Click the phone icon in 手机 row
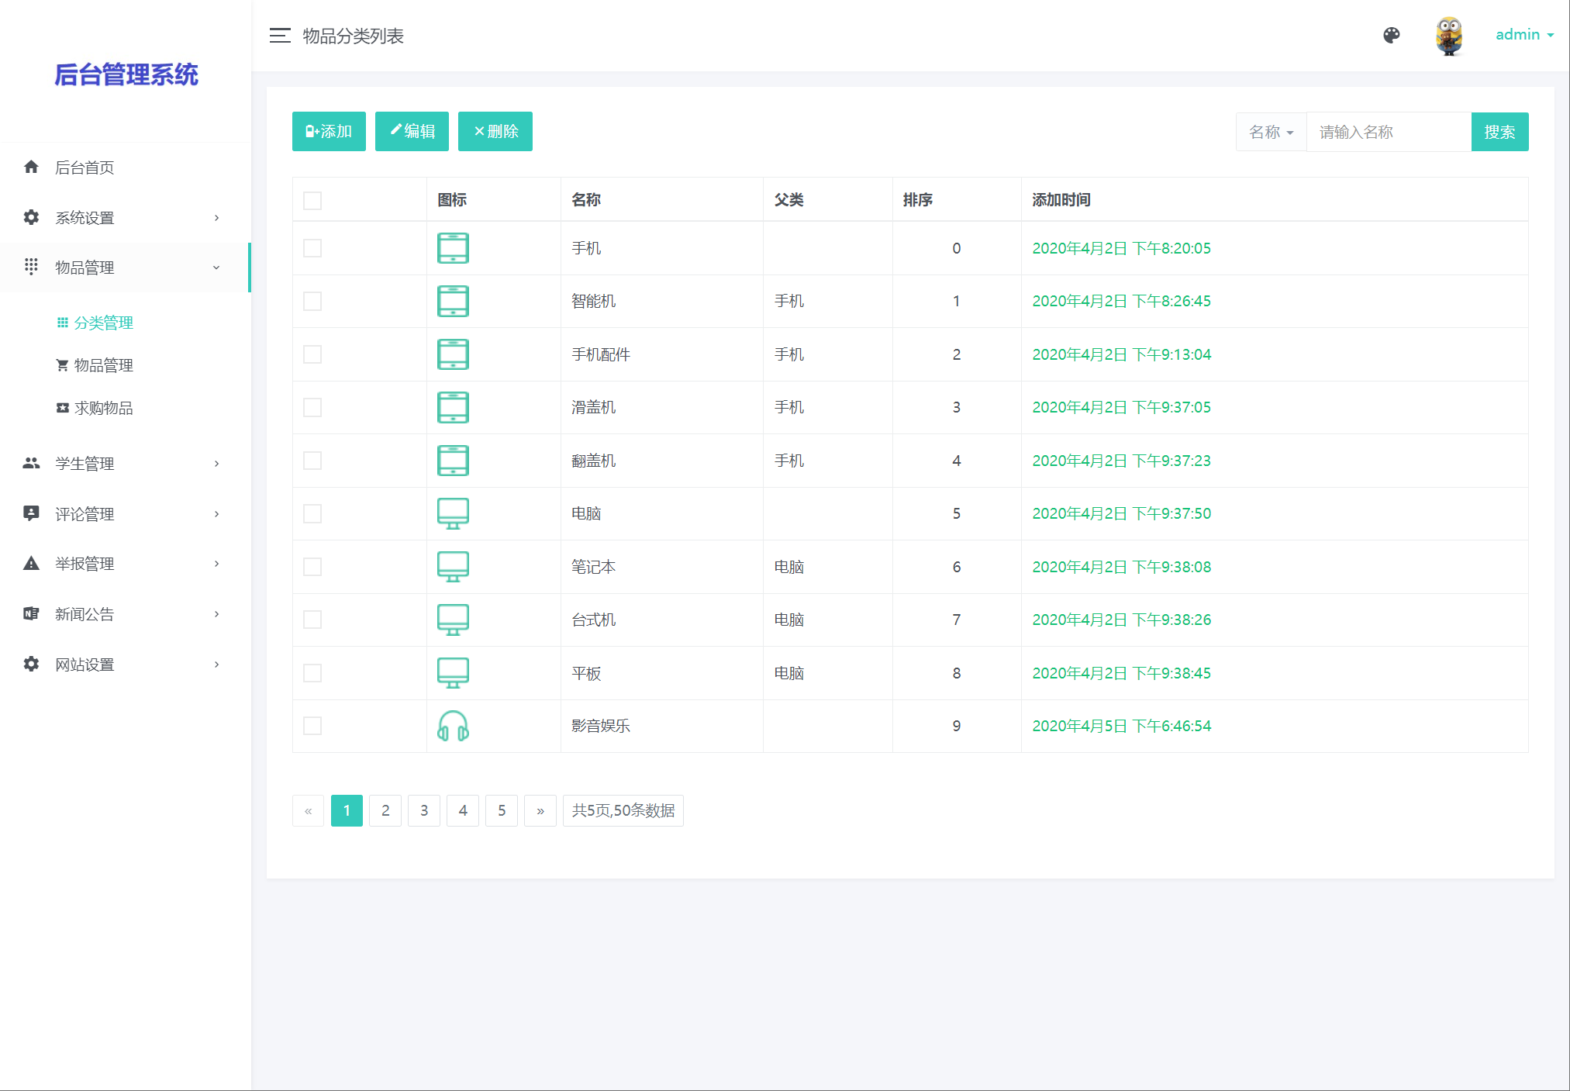The image size is (1570, 1091). click(453, 248)
